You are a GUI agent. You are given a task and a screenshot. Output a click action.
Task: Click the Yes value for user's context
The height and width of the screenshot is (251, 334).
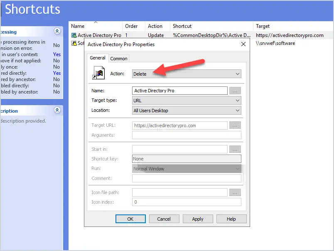pyautogui.click(x=57, y=54)
